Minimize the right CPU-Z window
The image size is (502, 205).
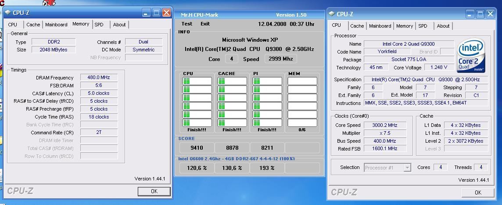pos(470,14)
